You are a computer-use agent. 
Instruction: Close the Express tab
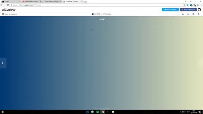tap(20, 2)
